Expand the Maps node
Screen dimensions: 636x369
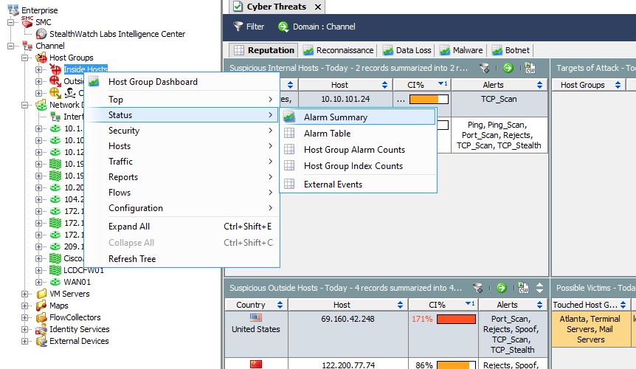[x=25, y=306]
